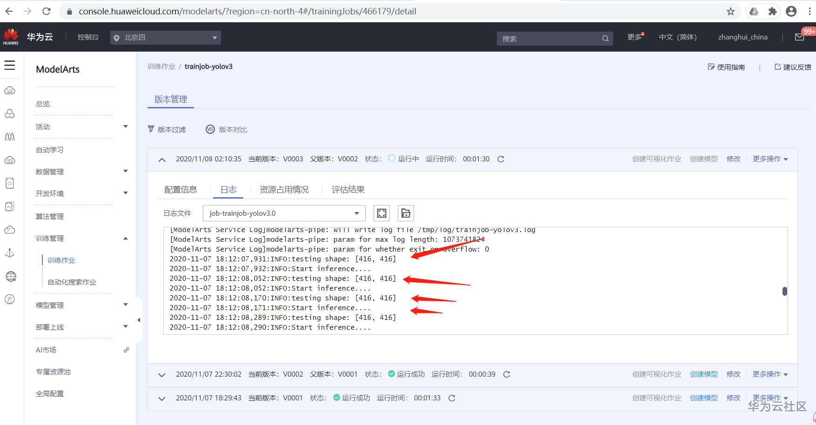Click the 训练作业 breadcrumb link
816x425 pixels.
click(x=161, y=66)
